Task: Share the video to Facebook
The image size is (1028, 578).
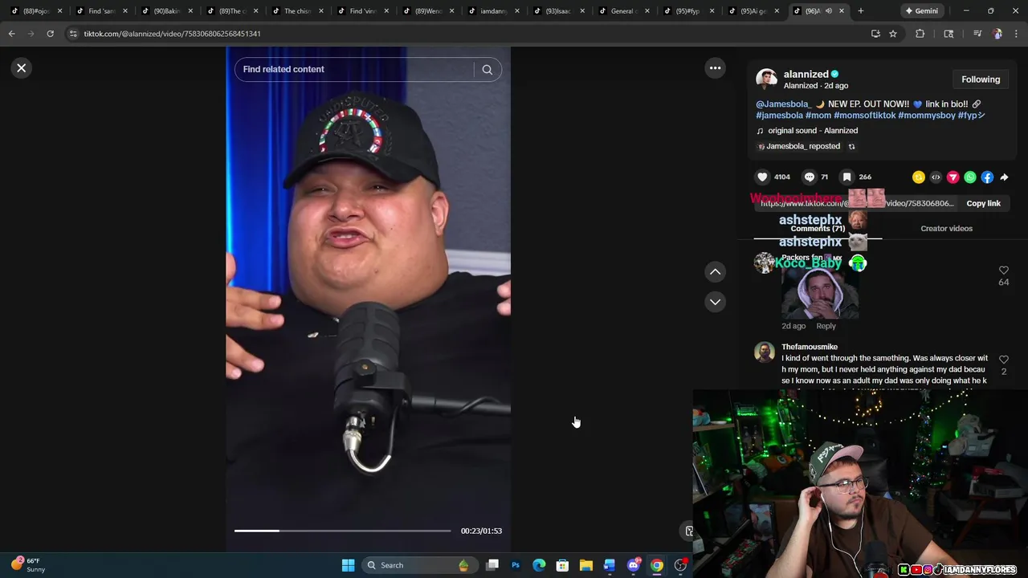Action: [x=987, y=177]
